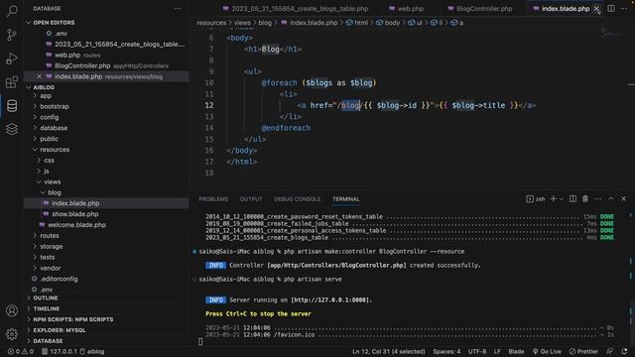The image size is (635, 357).
Task: Go to line via Ln 12, Col 31
Action: click(389, 351)
